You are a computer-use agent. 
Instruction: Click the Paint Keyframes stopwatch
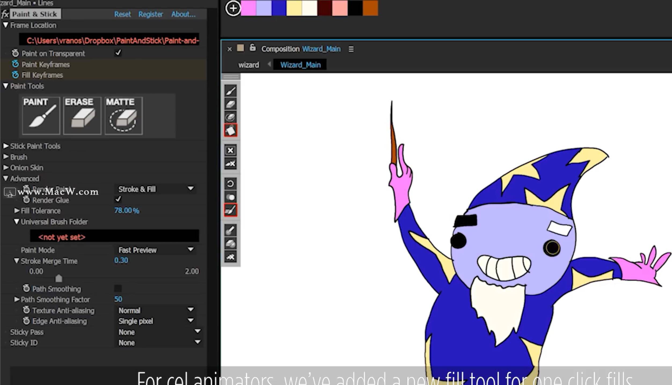tap(15, 64)
